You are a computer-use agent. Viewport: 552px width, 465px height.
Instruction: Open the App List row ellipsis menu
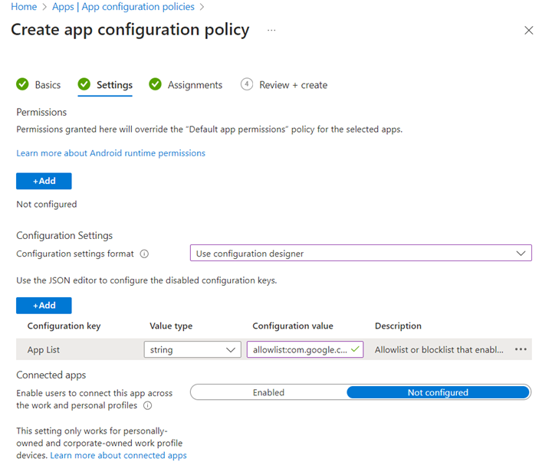click(x=521, y=349)
